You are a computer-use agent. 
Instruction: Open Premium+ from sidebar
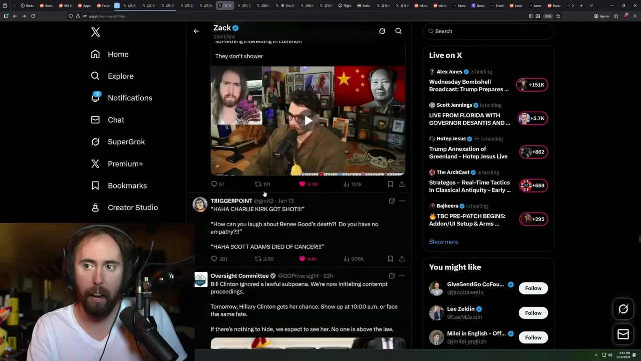[117, 163]
